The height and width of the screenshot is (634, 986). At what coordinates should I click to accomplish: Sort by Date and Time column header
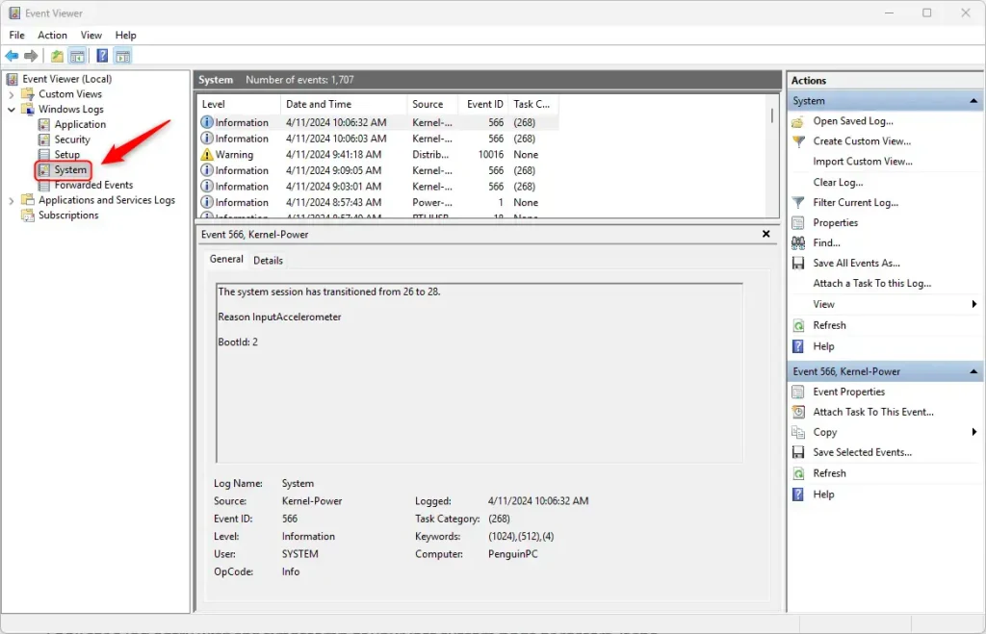[x=344, y=104]
